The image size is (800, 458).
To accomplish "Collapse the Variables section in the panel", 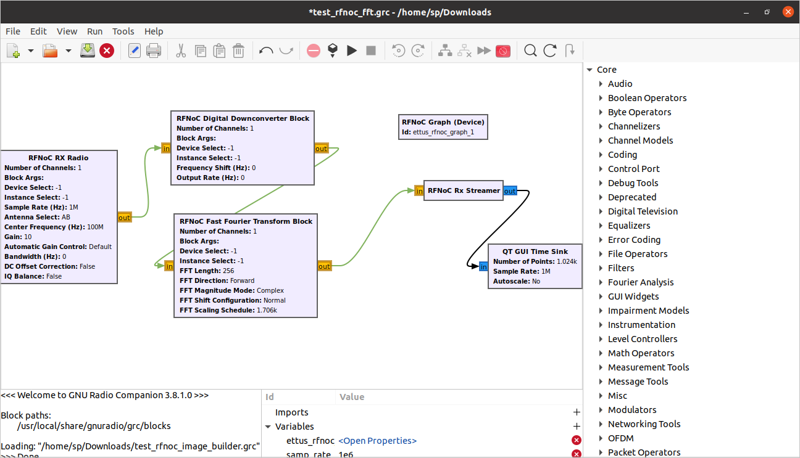I will click(x=268, y=427).
